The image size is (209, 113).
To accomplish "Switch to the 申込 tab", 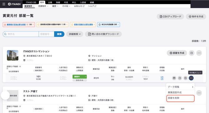I will tap(74, 2).
